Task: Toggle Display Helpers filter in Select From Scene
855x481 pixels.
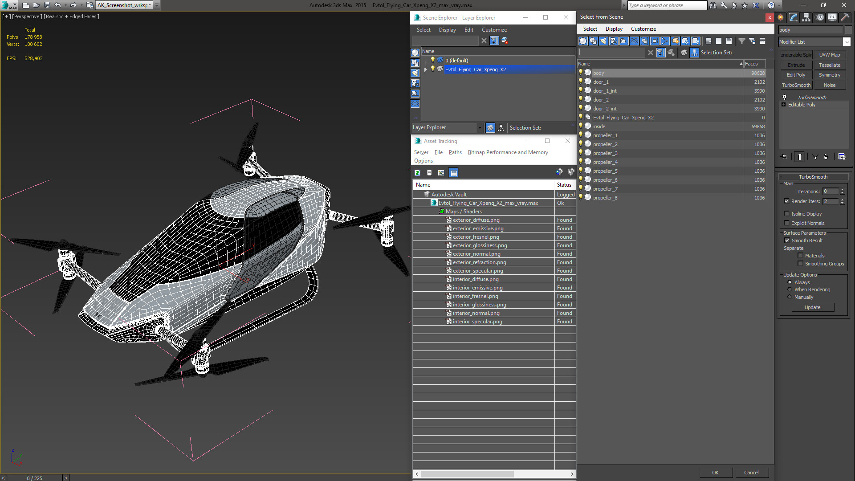Action: tap(624, 41)
